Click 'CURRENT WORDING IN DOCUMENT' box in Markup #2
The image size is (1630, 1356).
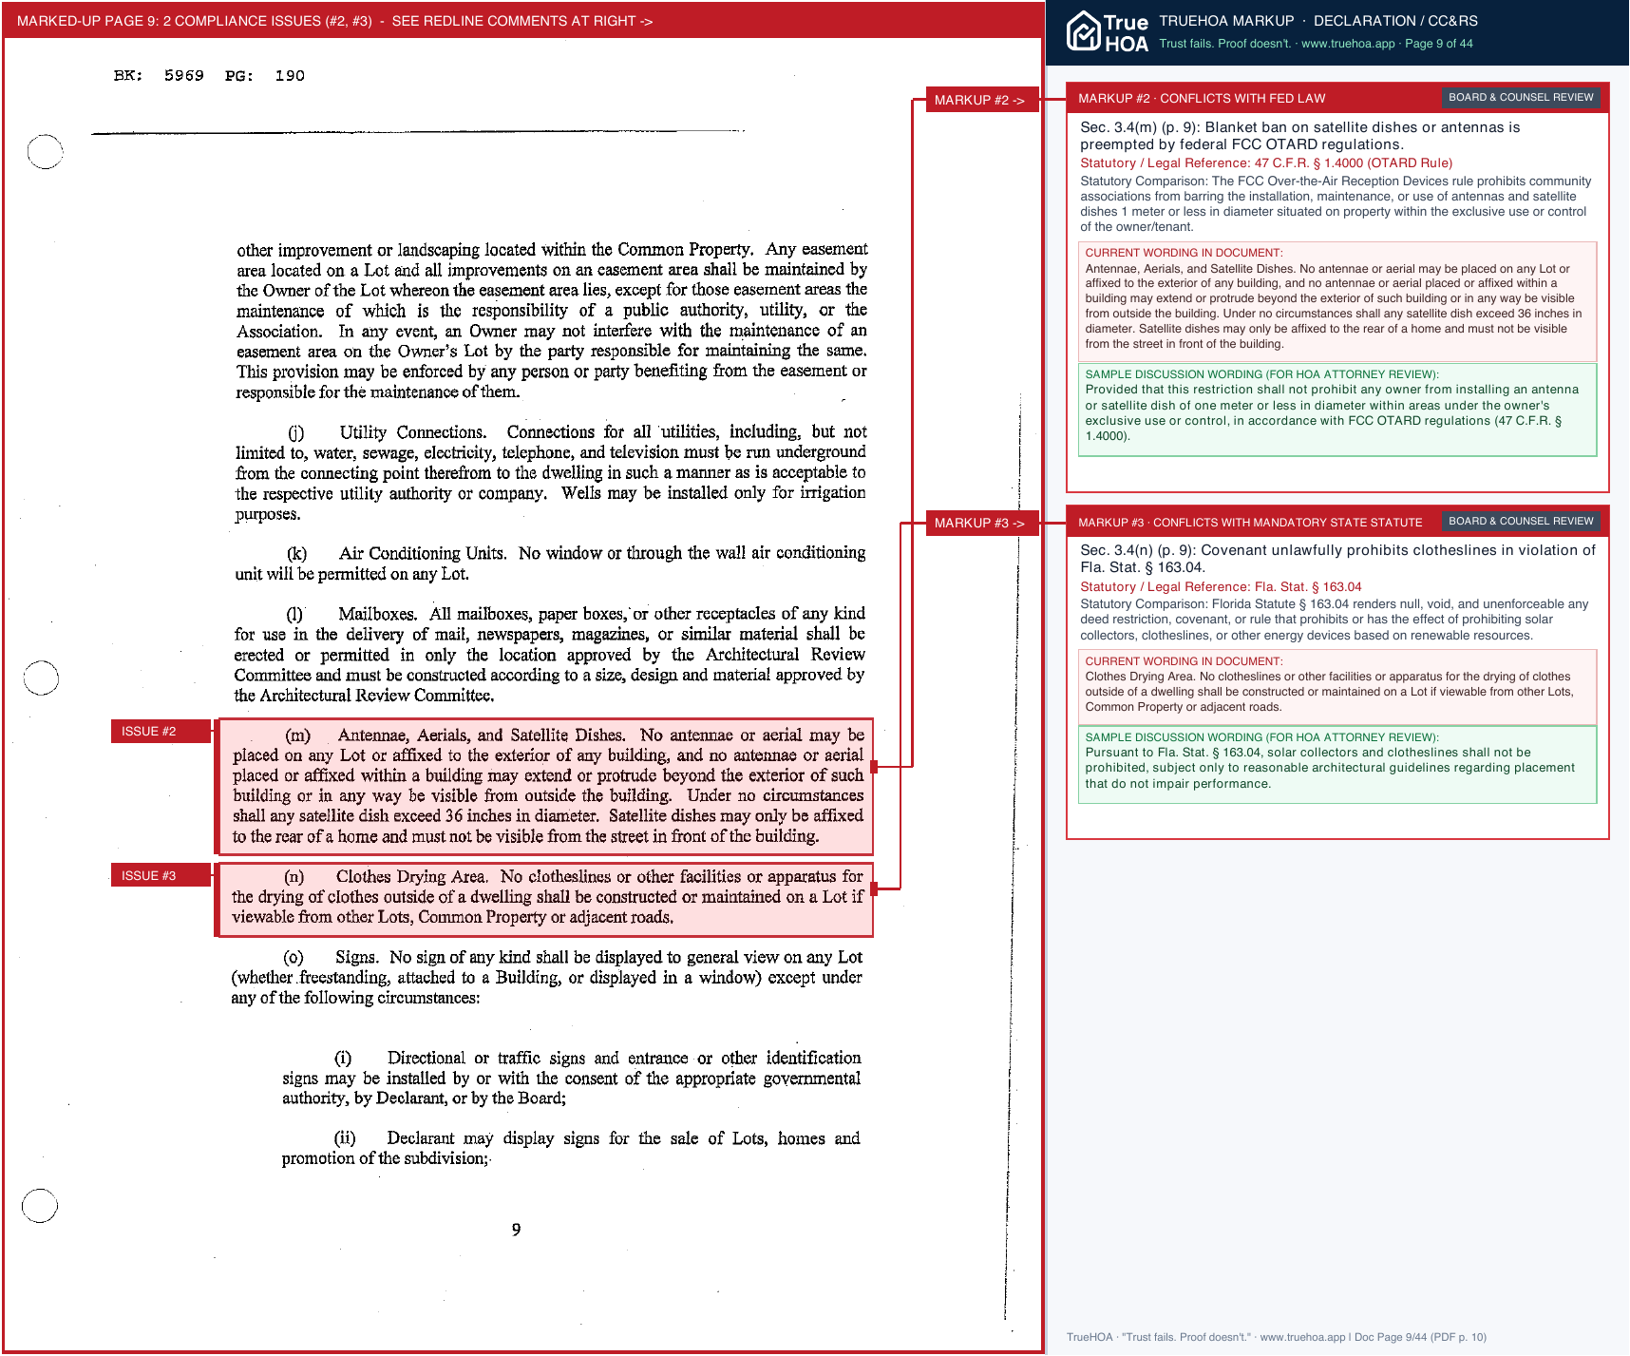point(1337,300)
